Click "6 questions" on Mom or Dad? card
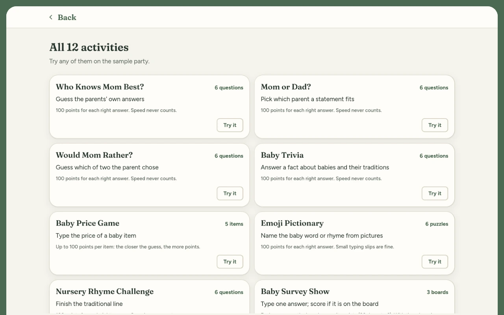The image size is (504, 315). click(x=434, y=88)
